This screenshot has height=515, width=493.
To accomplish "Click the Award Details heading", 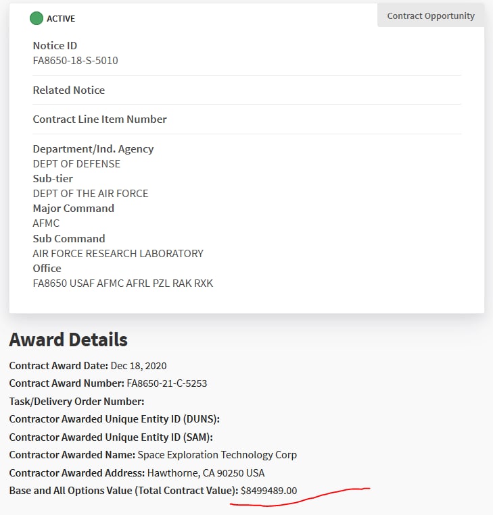I will [68, 340].
